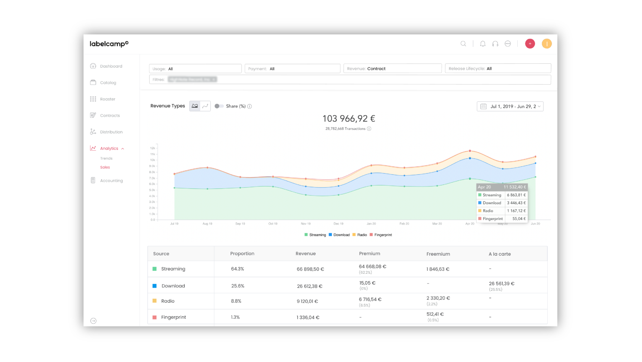Open the Accounting menu item

pos(111,180)
